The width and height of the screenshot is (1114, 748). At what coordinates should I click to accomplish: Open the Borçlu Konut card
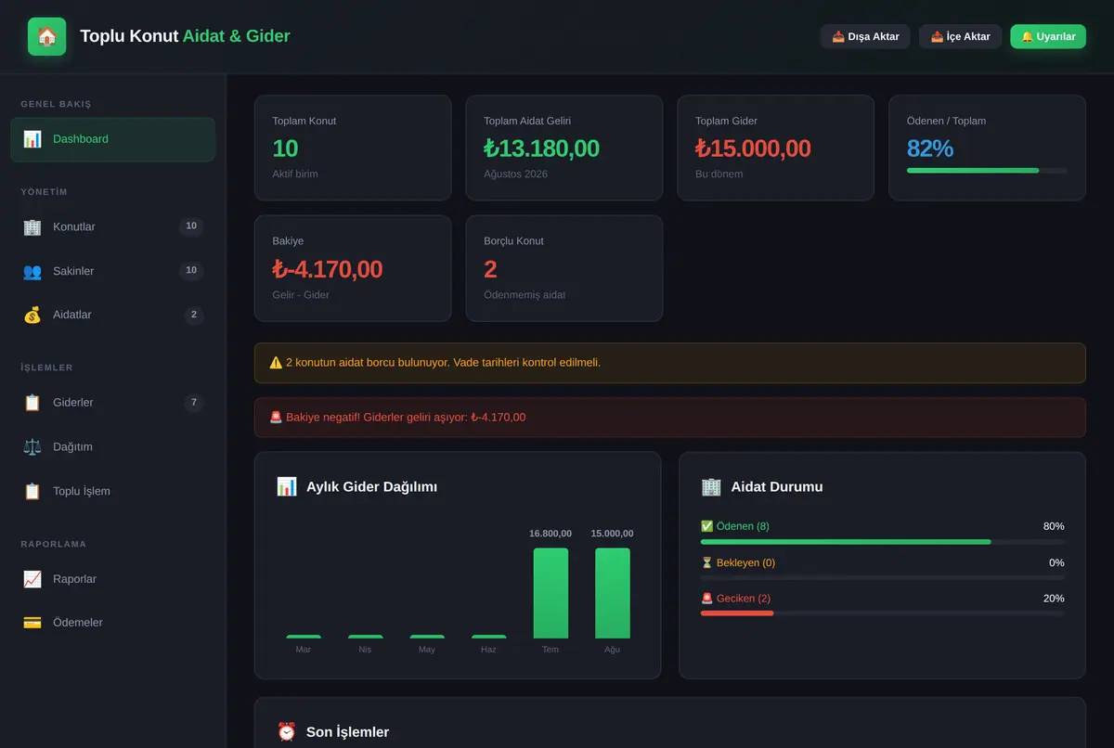click(564, 268)
